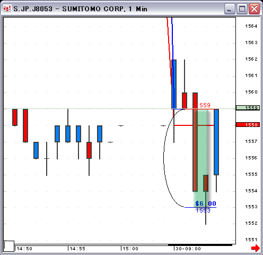Click the 1552 price axis label
The width and height of the screenshot is (263, 255).
[x=251, y=223]
